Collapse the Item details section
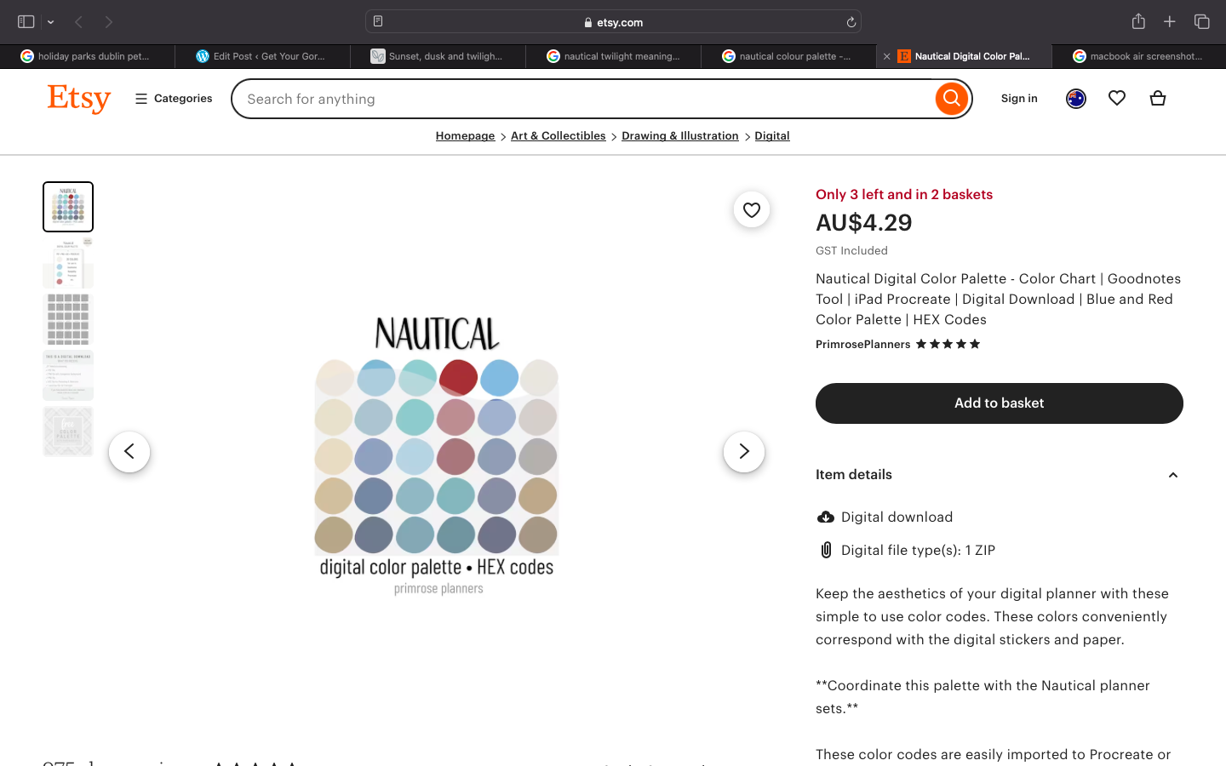This screenshot has height=766, width=1226. pyautogui.click(x=1172, y=475)
